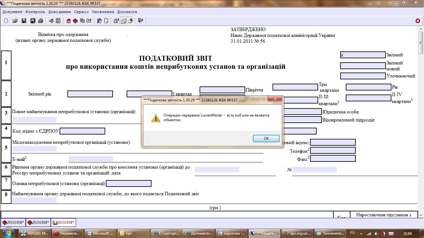Show hidden tray icons via the arrow
The width and height of the screenshot is (424, 238).
[x=361, y=233]
